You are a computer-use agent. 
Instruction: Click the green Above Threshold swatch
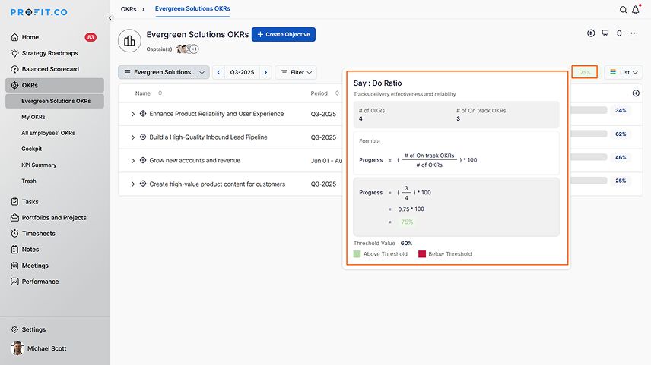[x=357, y=254]
